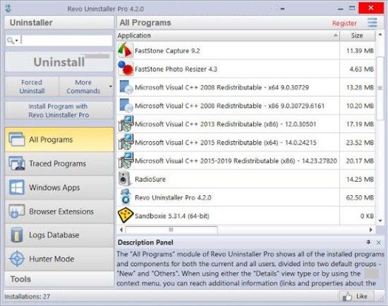This screenshot has width=388, height=306.
Task: Click the '11.39 MB' size cell
Action: click(x=360, y=51)
